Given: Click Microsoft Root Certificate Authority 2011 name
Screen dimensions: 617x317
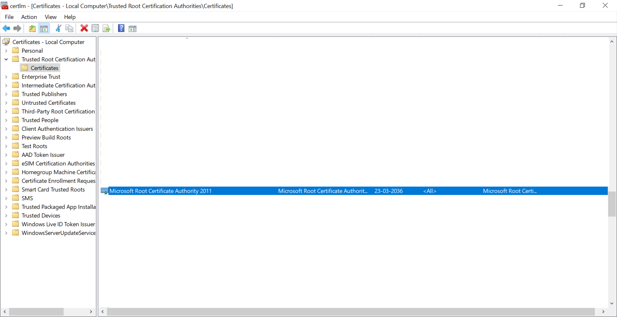Looking at the screenshot, I should click(161, 191).
